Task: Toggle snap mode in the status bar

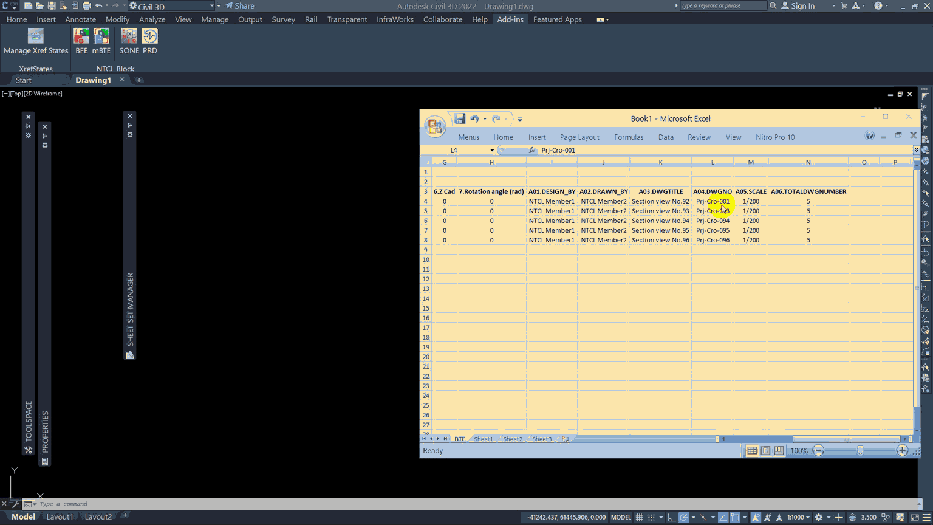Action: pyautogui.click(x=651, y=517)
